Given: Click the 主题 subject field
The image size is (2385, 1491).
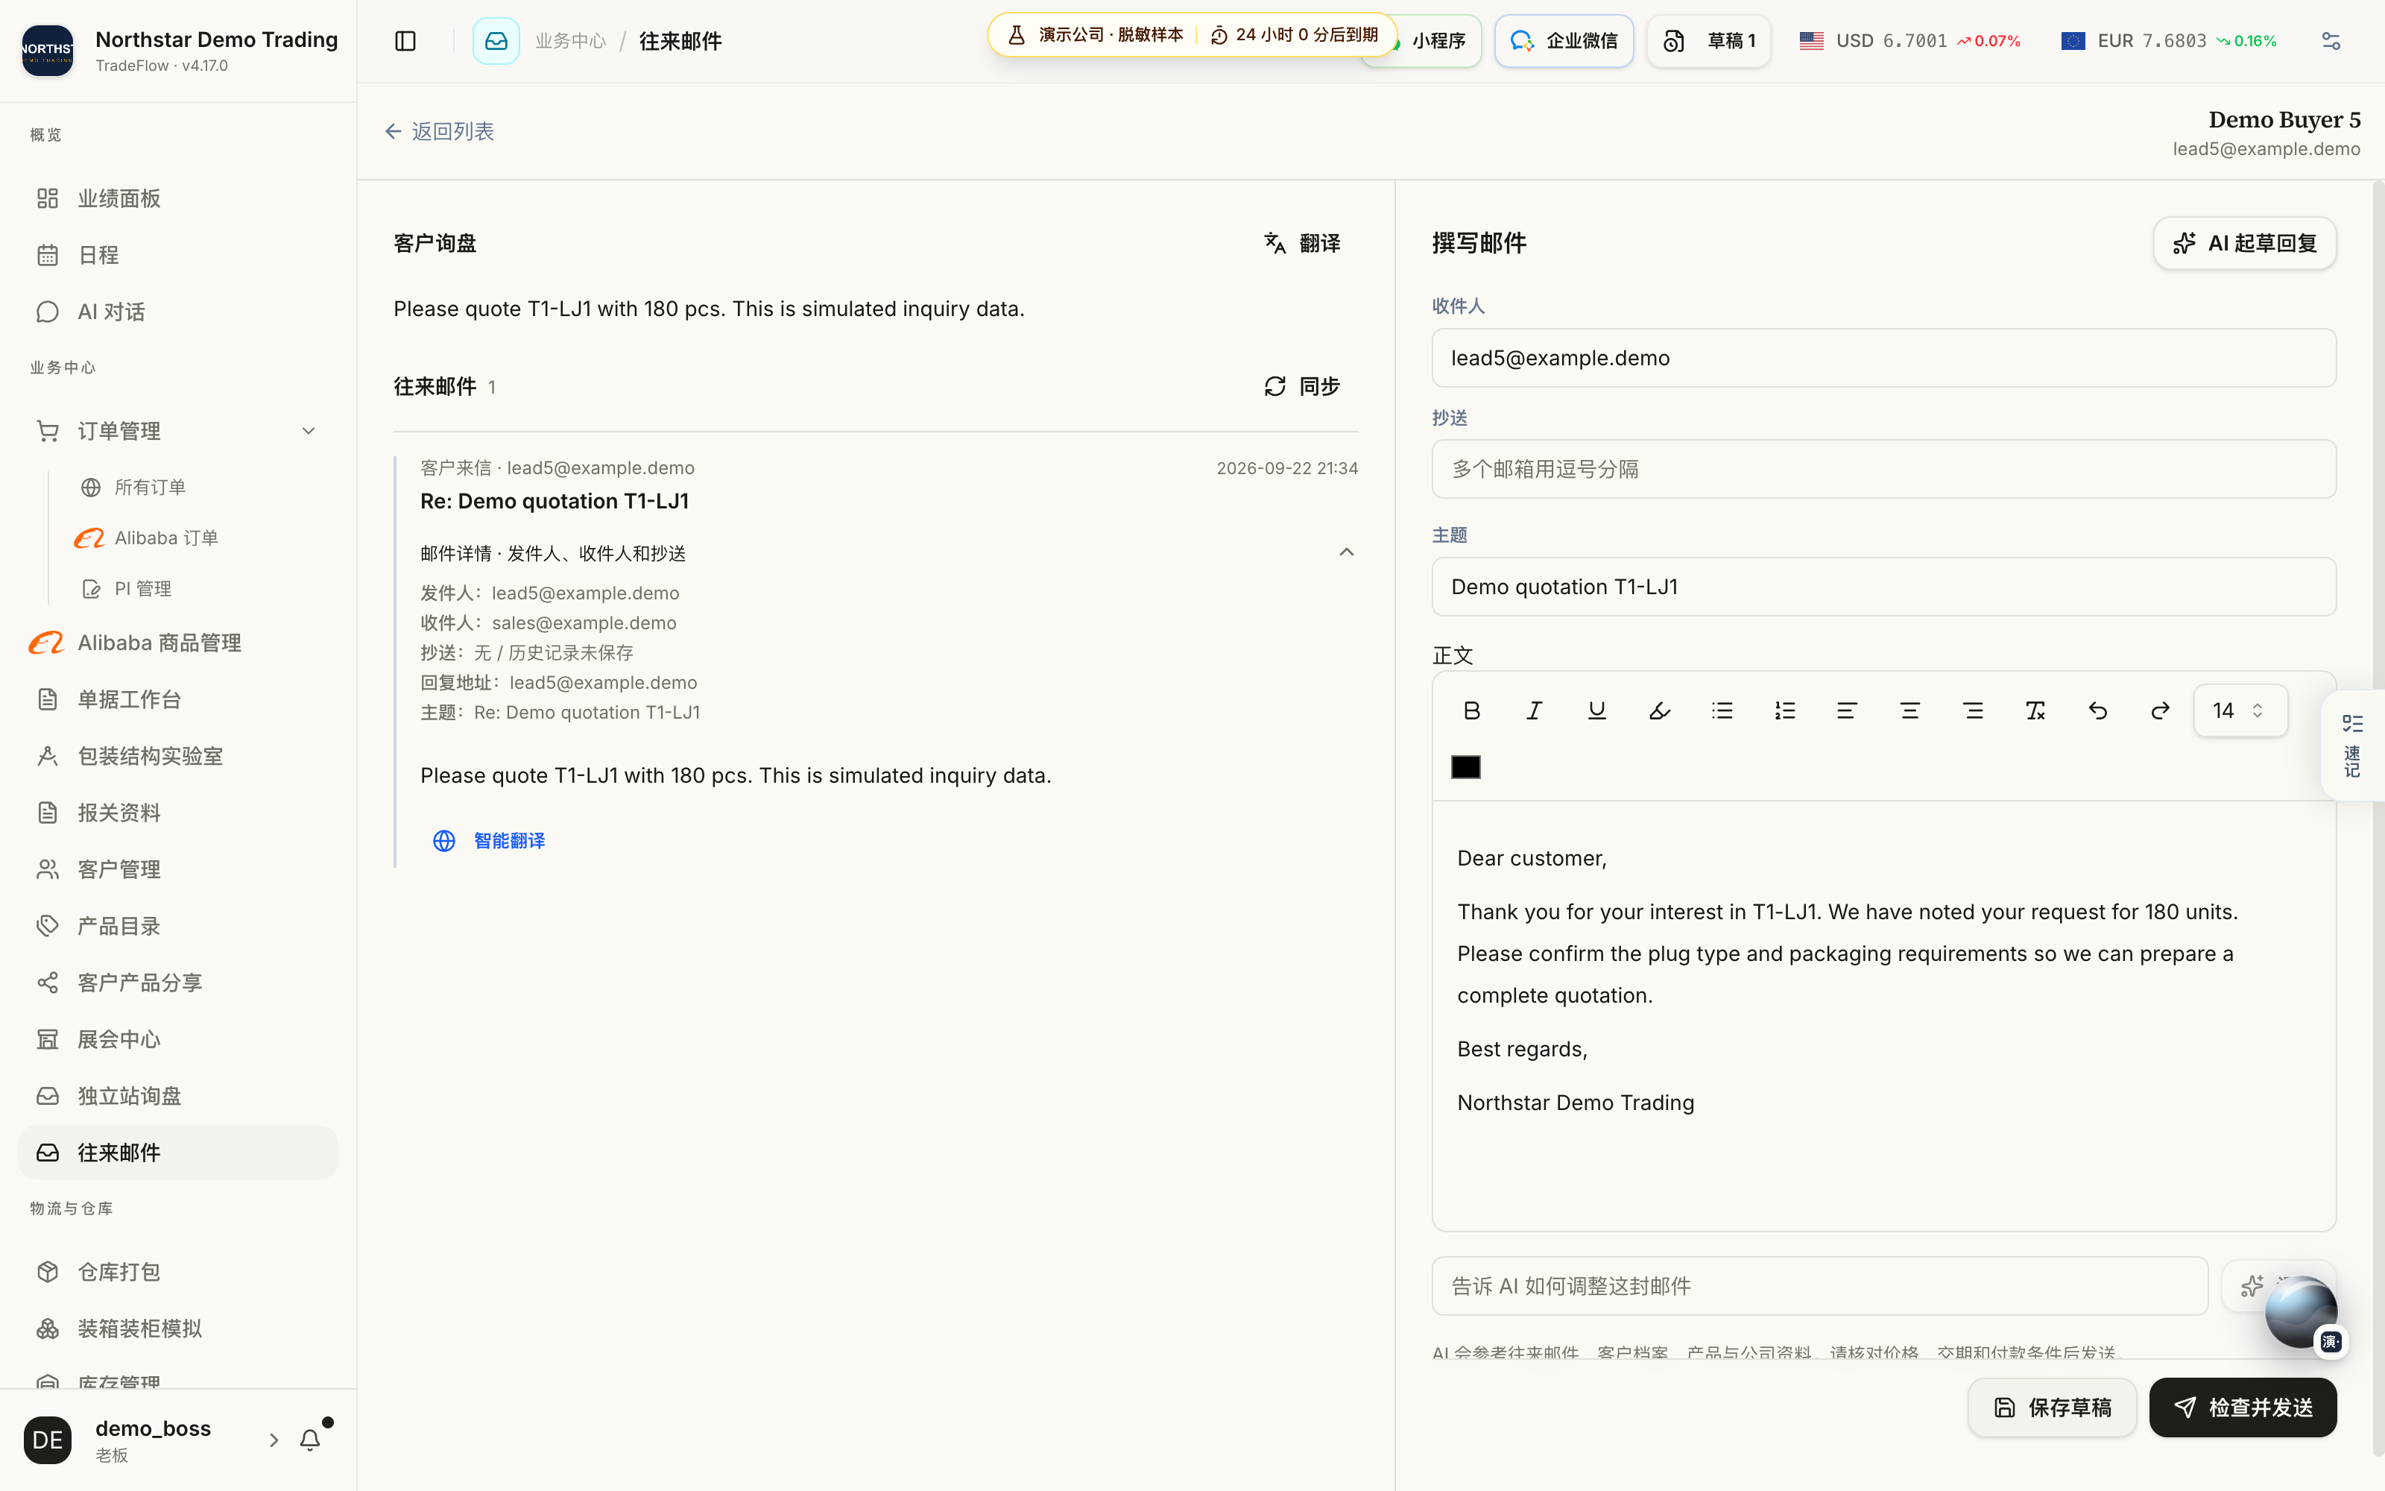Looking at the screenshot, I should tap(1883, 587).
